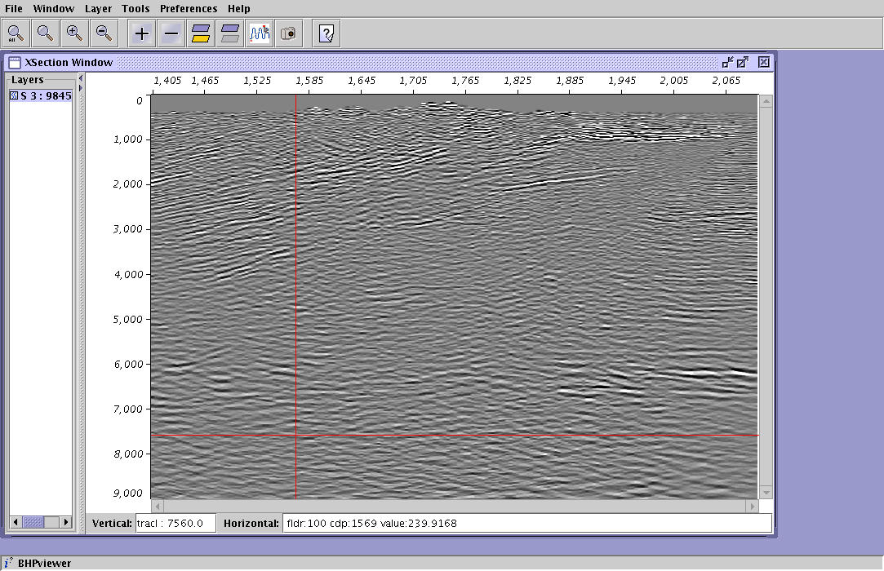Click Layers list scroll left arrow

click(16, 522)
